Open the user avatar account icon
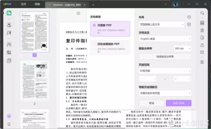Screen dimensions: 211x129 175,5
